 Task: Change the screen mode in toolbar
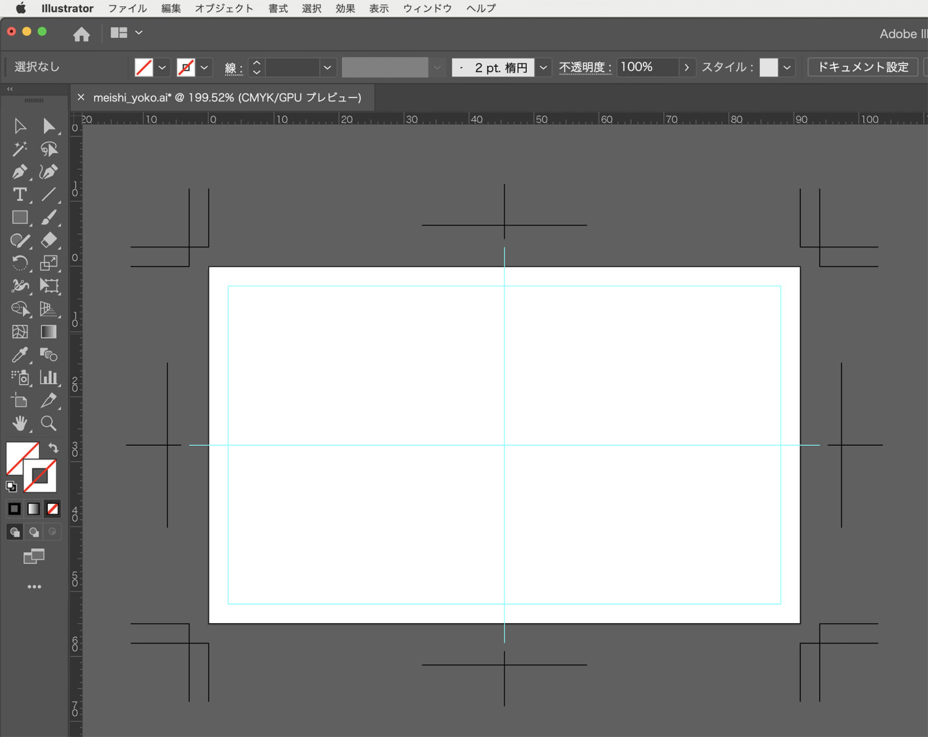click(33, 556)
